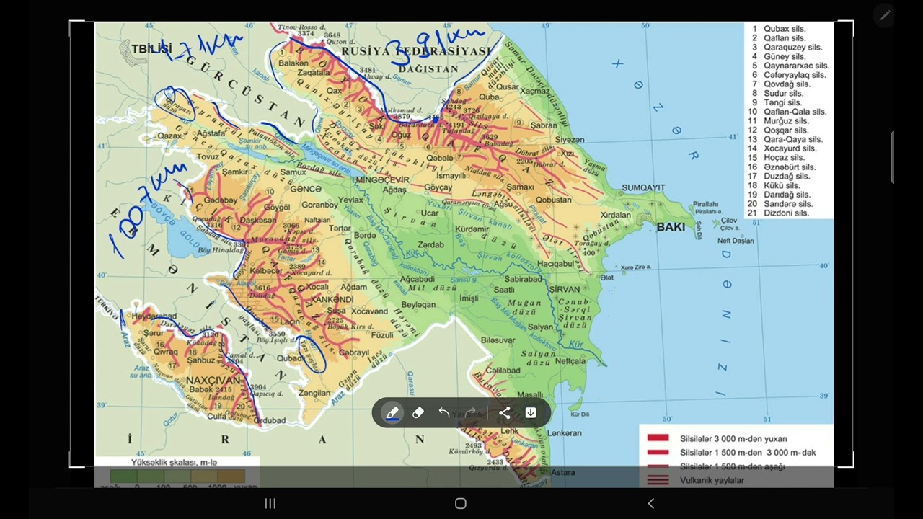Click the TBİLİSİ label on map
The height and width of the screenshot is (519, 923).
point(151,48)
